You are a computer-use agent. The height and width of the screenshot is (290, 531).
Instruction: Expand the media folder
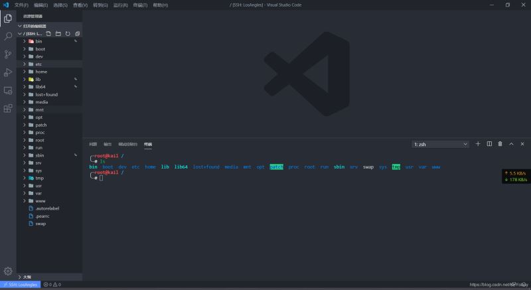[x=49, y=102]
